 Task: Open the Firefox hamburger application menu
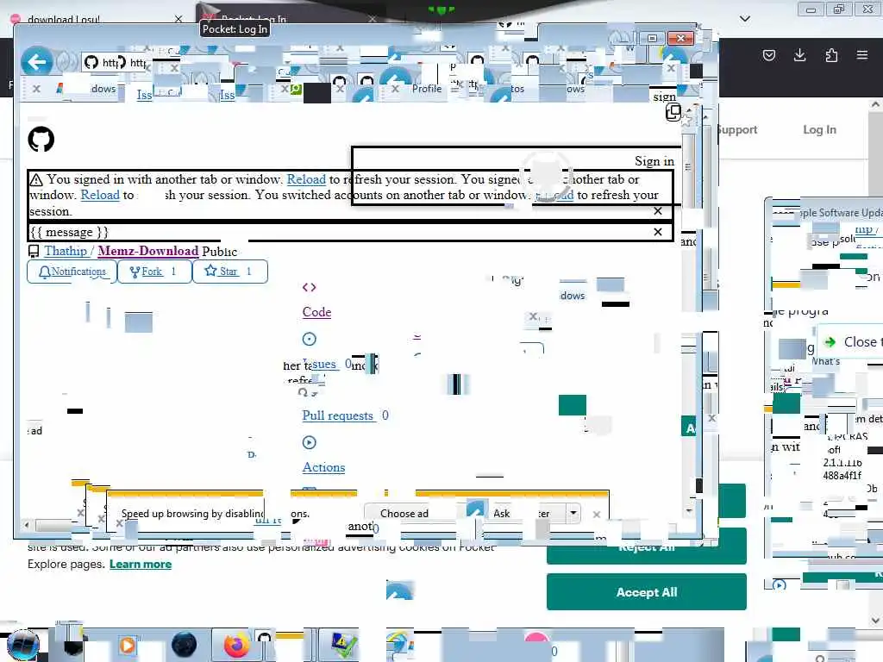point(862,55)
